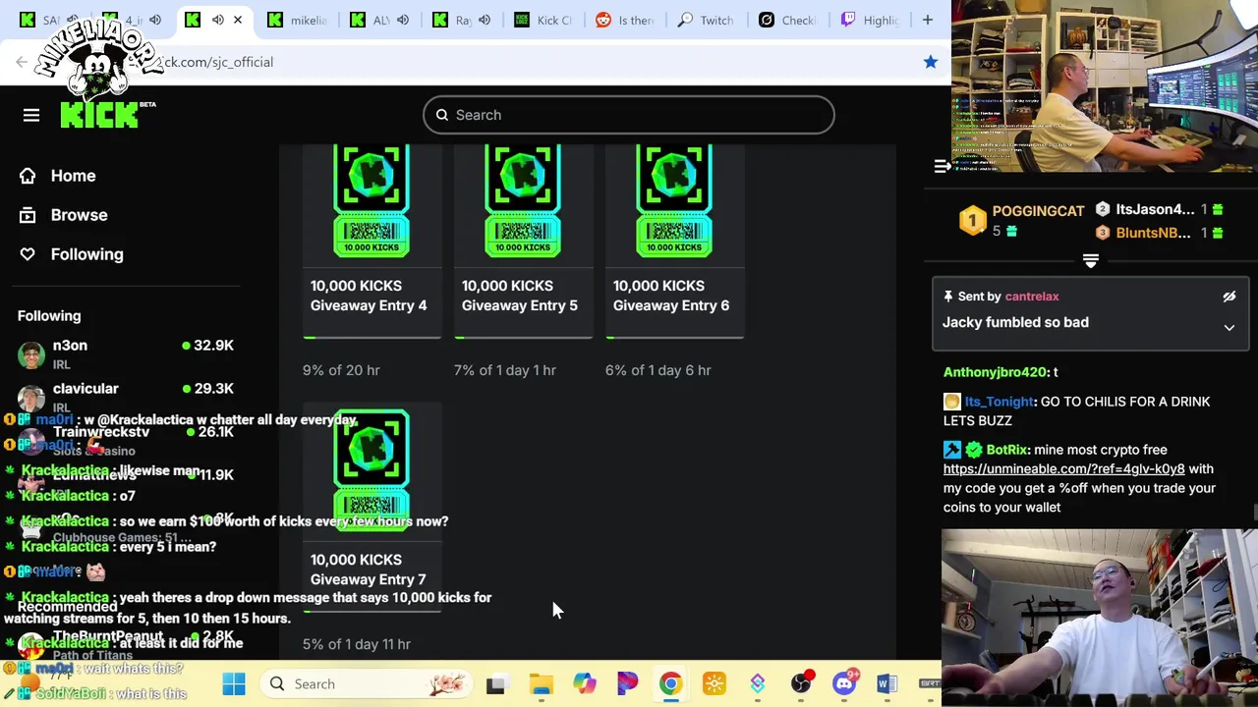Select the Giveaway Entry 4 reward image
Image resolution: width=1258 pixels, height=707 pixels.
[x=372, y=200]
